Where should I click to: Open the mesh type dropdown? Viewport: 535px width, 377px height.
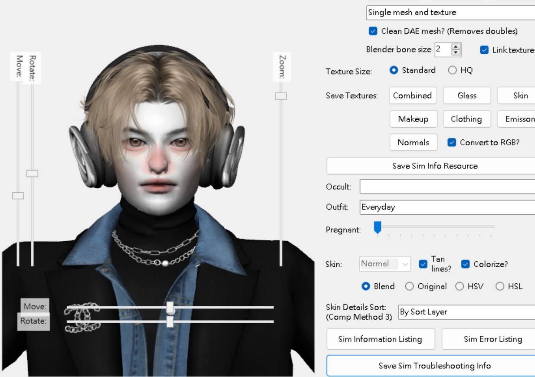(449, 13)
